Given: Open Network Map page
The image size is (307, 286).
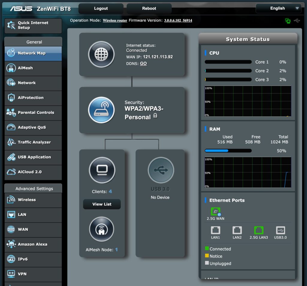Looking at the screenshot, I should point(33,53).
